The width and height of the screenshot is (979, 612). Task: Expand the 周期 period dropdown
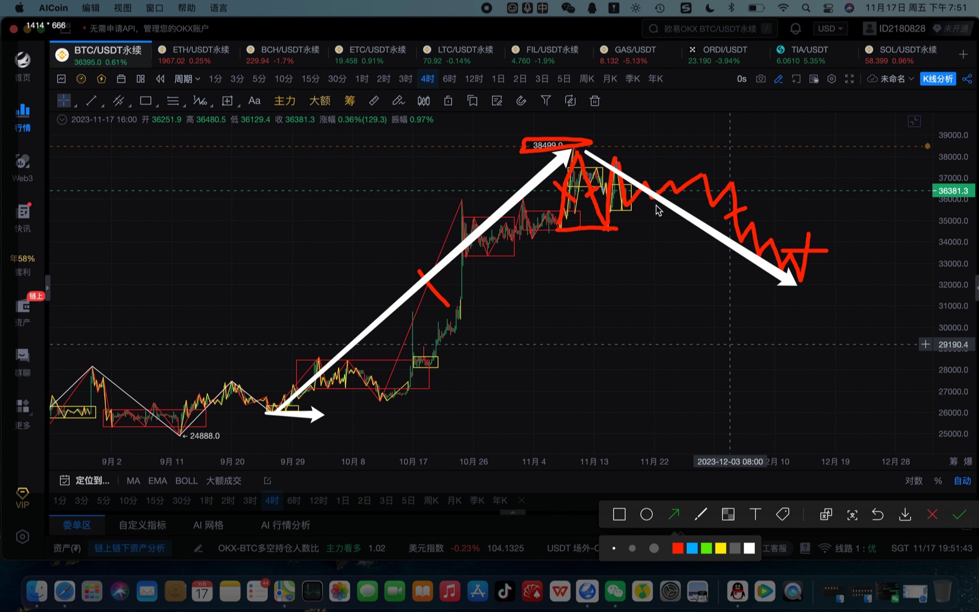point(187,79)
